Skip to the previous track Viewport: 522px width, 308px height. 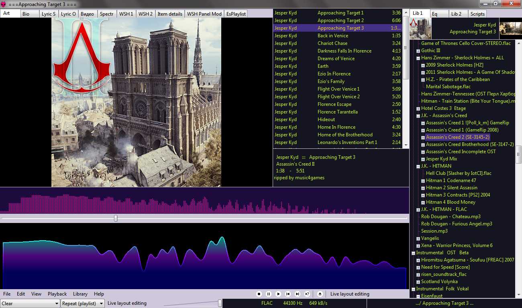coord(288,294)
